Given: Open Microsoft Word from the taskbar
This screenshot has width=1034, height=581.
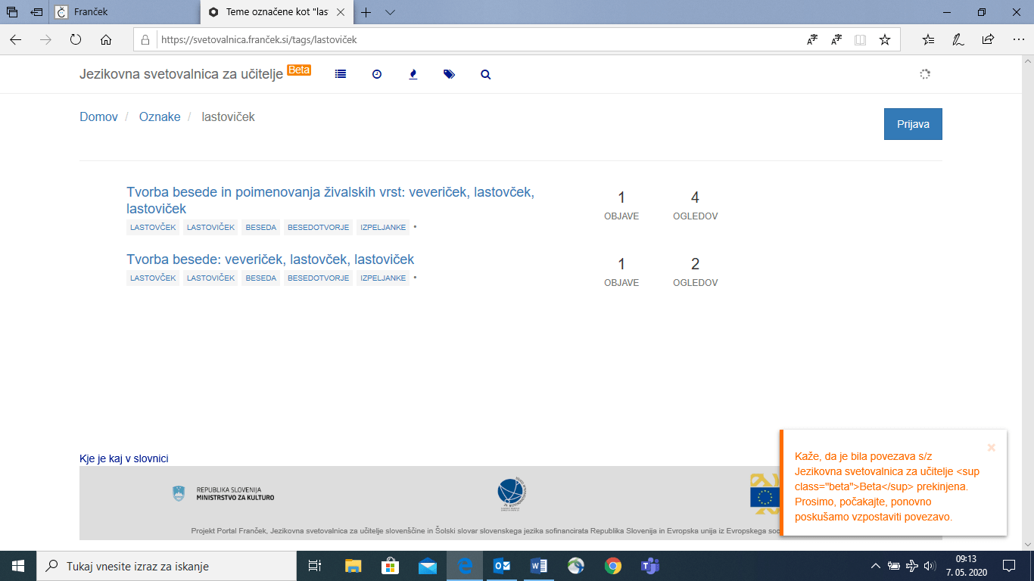Looking at the screenshot, I should pyautogui.click(x=539, y=566).
